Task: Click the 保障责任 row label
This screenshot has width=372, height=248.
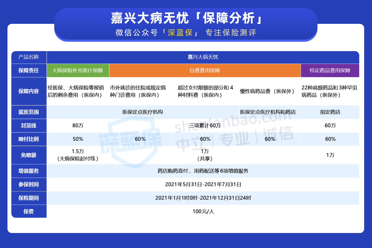Action: [x=28, y=71]
